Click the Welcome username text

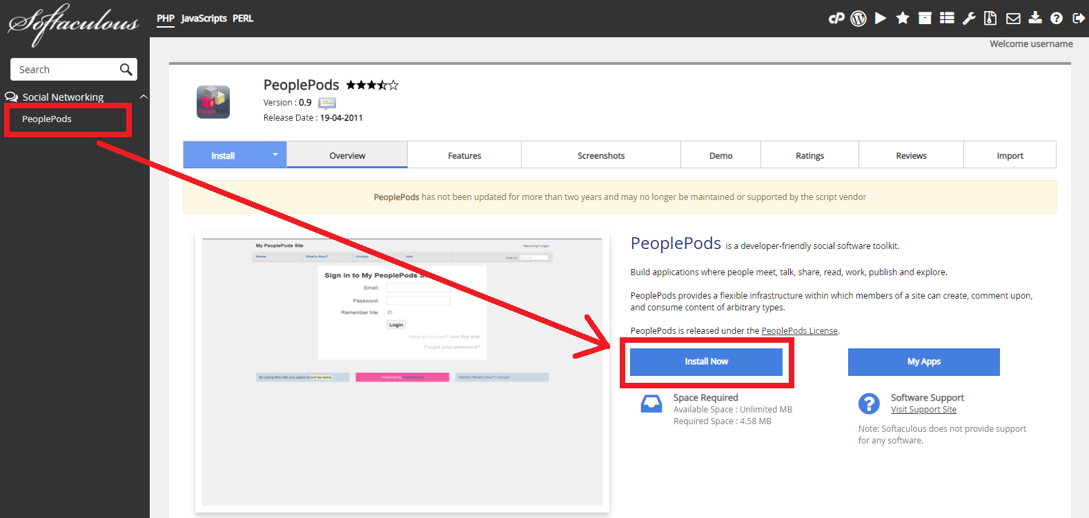pos(1031,44)
